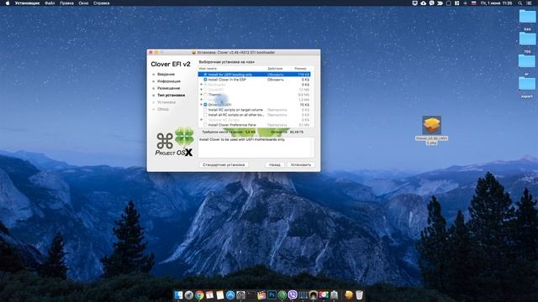Open the Apple menu

tap(8, 3)
